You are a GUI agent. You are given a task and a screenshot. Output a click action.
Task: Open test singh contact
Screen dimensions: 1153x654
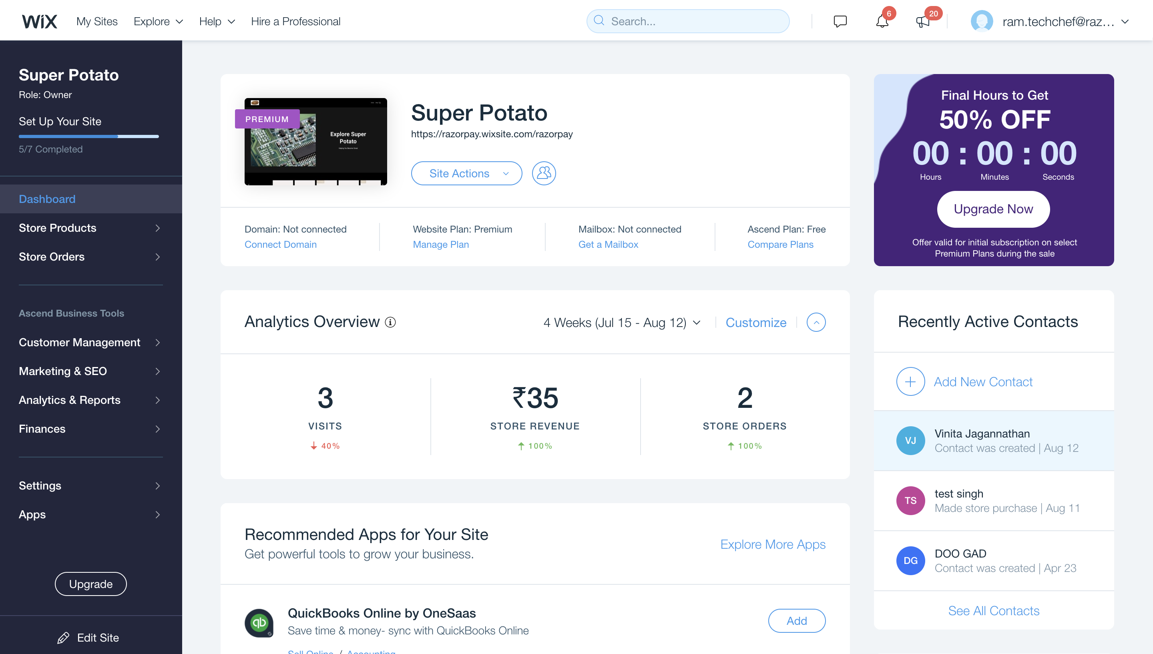pyautogui.click(x=994, y=501)
